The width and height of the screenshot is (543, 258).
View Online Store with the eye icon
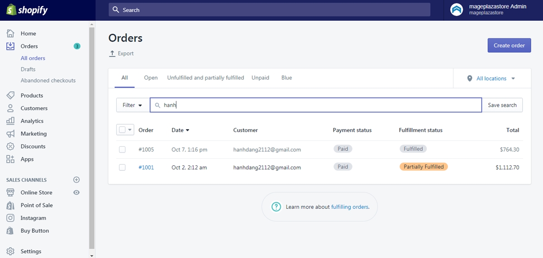tap(76, 192)
